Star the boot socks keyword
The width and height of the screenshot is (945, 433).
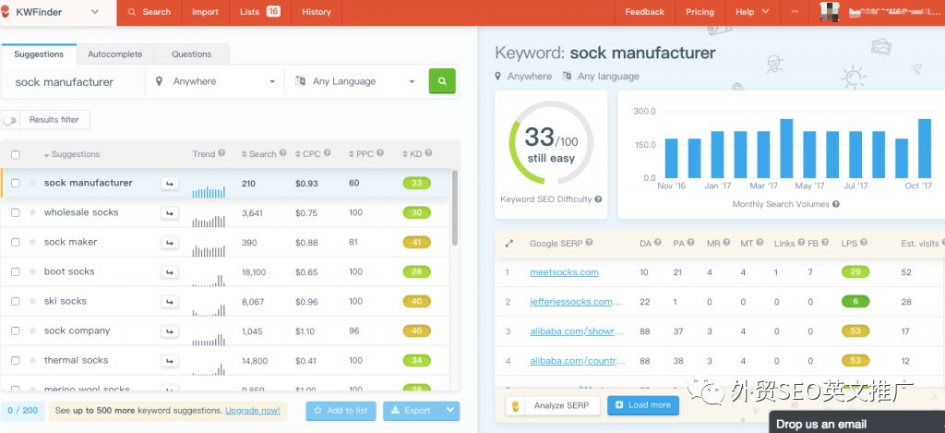coord(32,271)
